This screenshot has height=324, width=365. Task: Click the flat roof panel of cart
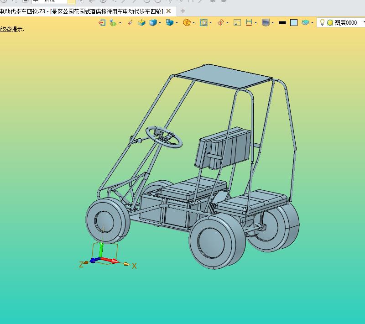224,77
